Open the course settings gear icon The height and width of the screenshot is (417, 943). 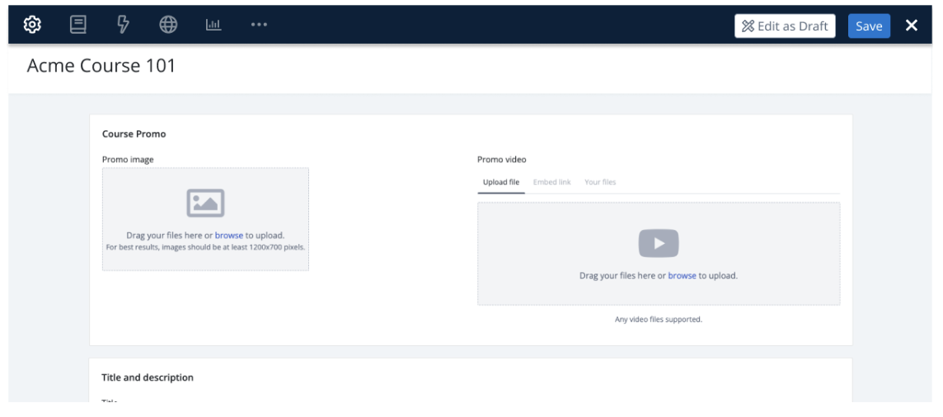[32, 25]
